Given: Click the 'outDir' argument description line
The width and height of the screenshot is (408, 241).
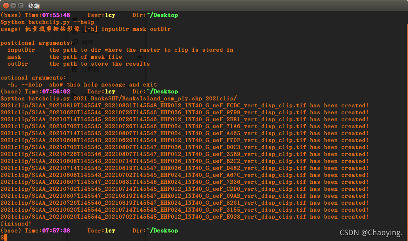Looking at the screenshot, I should click(78, 64).
